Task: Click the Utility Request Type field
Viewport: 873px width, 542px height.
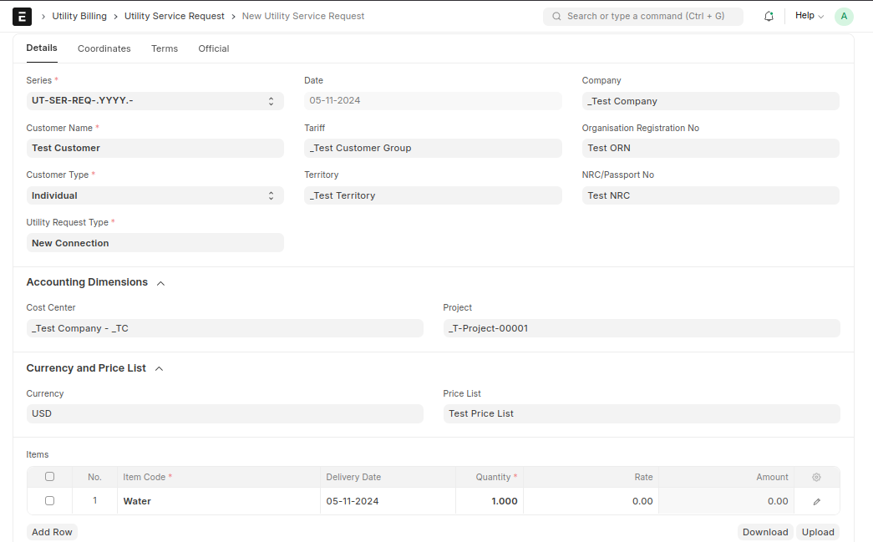Action: coord(155,243)
